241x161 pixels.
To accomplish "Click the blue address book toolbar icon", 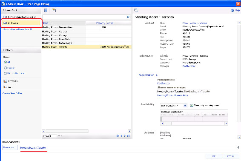I will click(x=46, y=10).
